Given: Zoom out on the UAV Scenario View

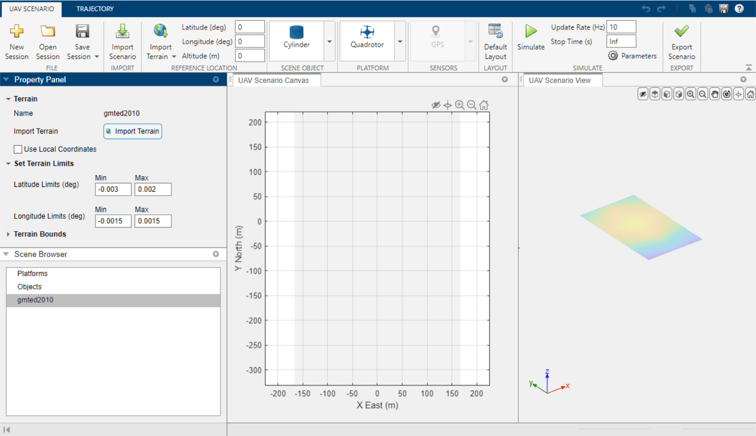Looking at the screenshot, I should pyautogui.click(x=703, y=94).
